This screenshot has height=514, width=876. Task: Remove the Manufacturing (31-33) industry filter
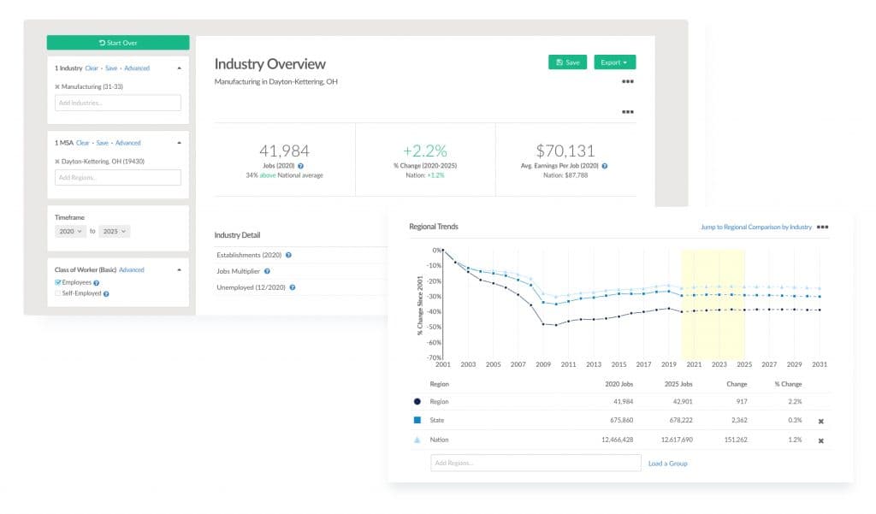click(x=57, y=87)
